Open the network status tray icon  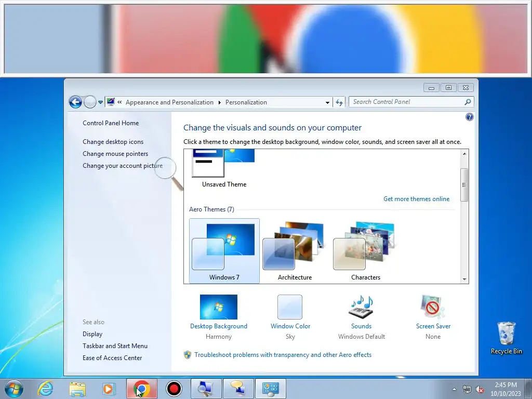click(x=467, y=389)
